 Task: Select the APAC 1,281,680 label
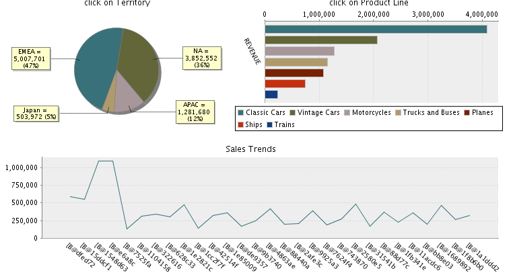(193, 111)
